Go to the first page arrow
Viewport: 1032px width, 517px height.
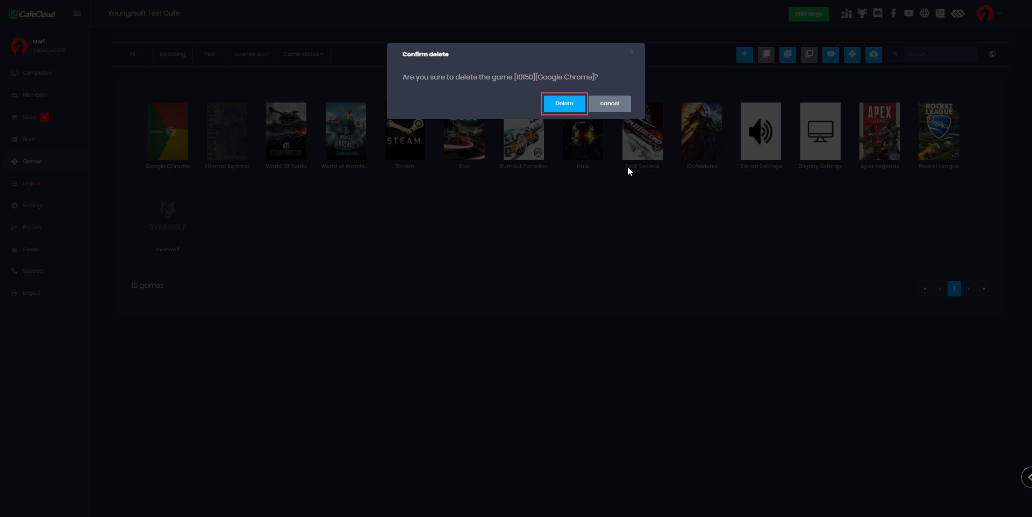(924, 289)
